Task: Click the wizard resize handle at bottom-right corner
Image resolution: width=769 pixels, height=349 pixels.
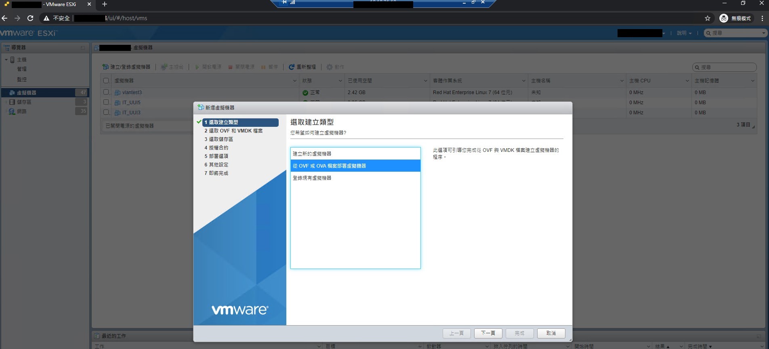Action: point(570,340)
